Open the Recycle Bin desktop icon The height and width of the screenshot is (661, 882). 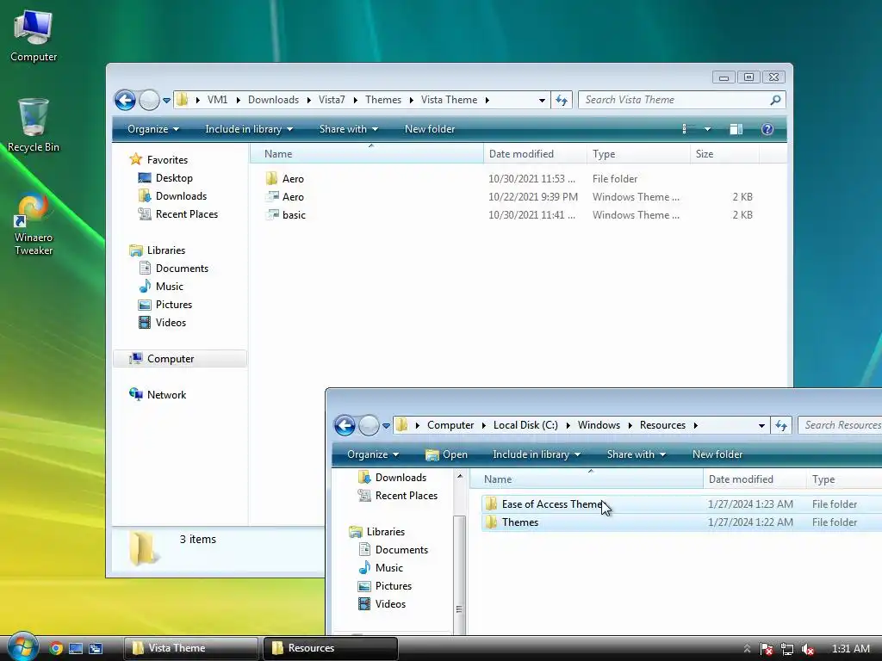tap(34, 125)
